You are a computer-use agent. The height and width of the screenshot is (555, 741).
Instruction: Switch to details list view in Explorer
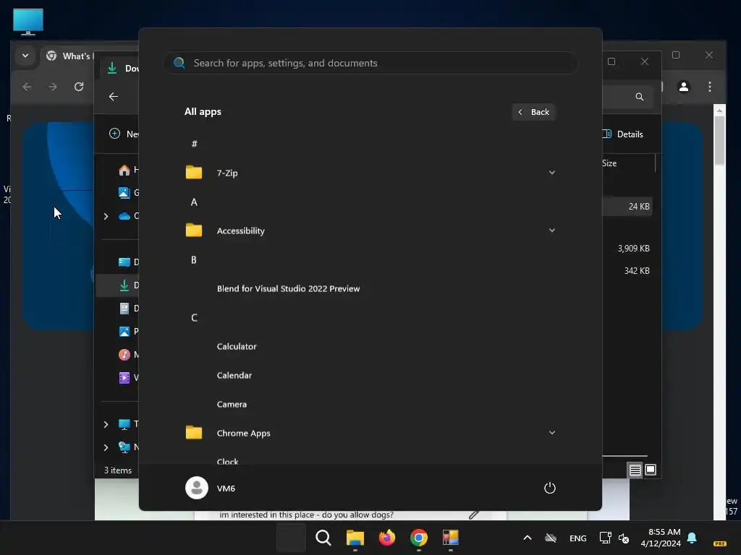[x=635, y=470]
